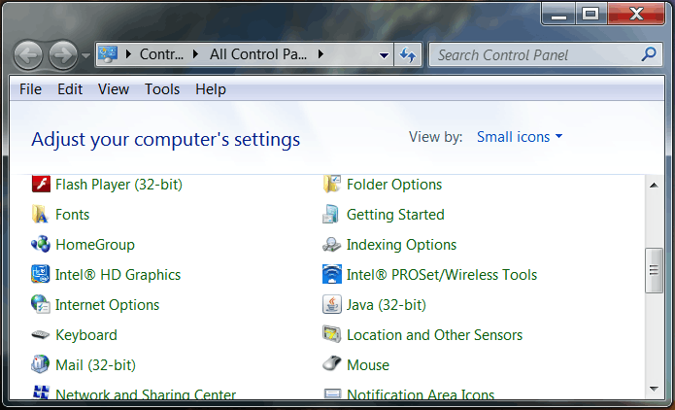Click the Indexing Options magnifier icon

tap(332, 244)
